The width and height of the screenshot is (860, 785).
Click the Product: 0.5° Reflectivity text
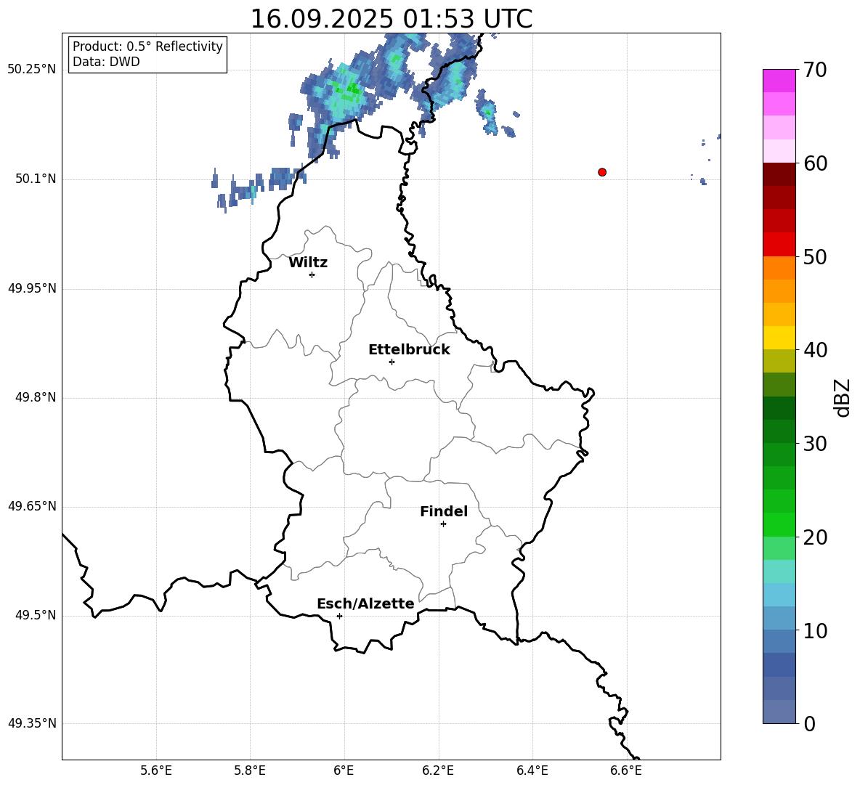point(147,46)
